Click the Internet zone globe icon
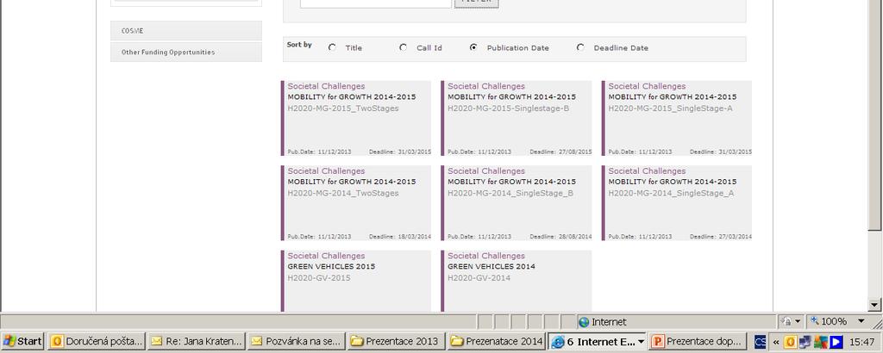This screenshot has width=883, height=353. tap(584, 322)
